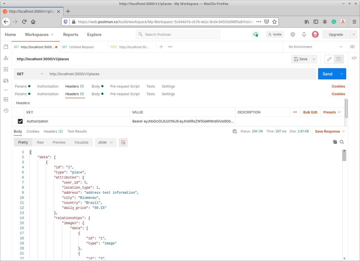Image resolution: width=360 pixels, height=261 pixels.
Task: Open request tab options ellipsis
Action: pyautogui.click(x=170, y=47)
